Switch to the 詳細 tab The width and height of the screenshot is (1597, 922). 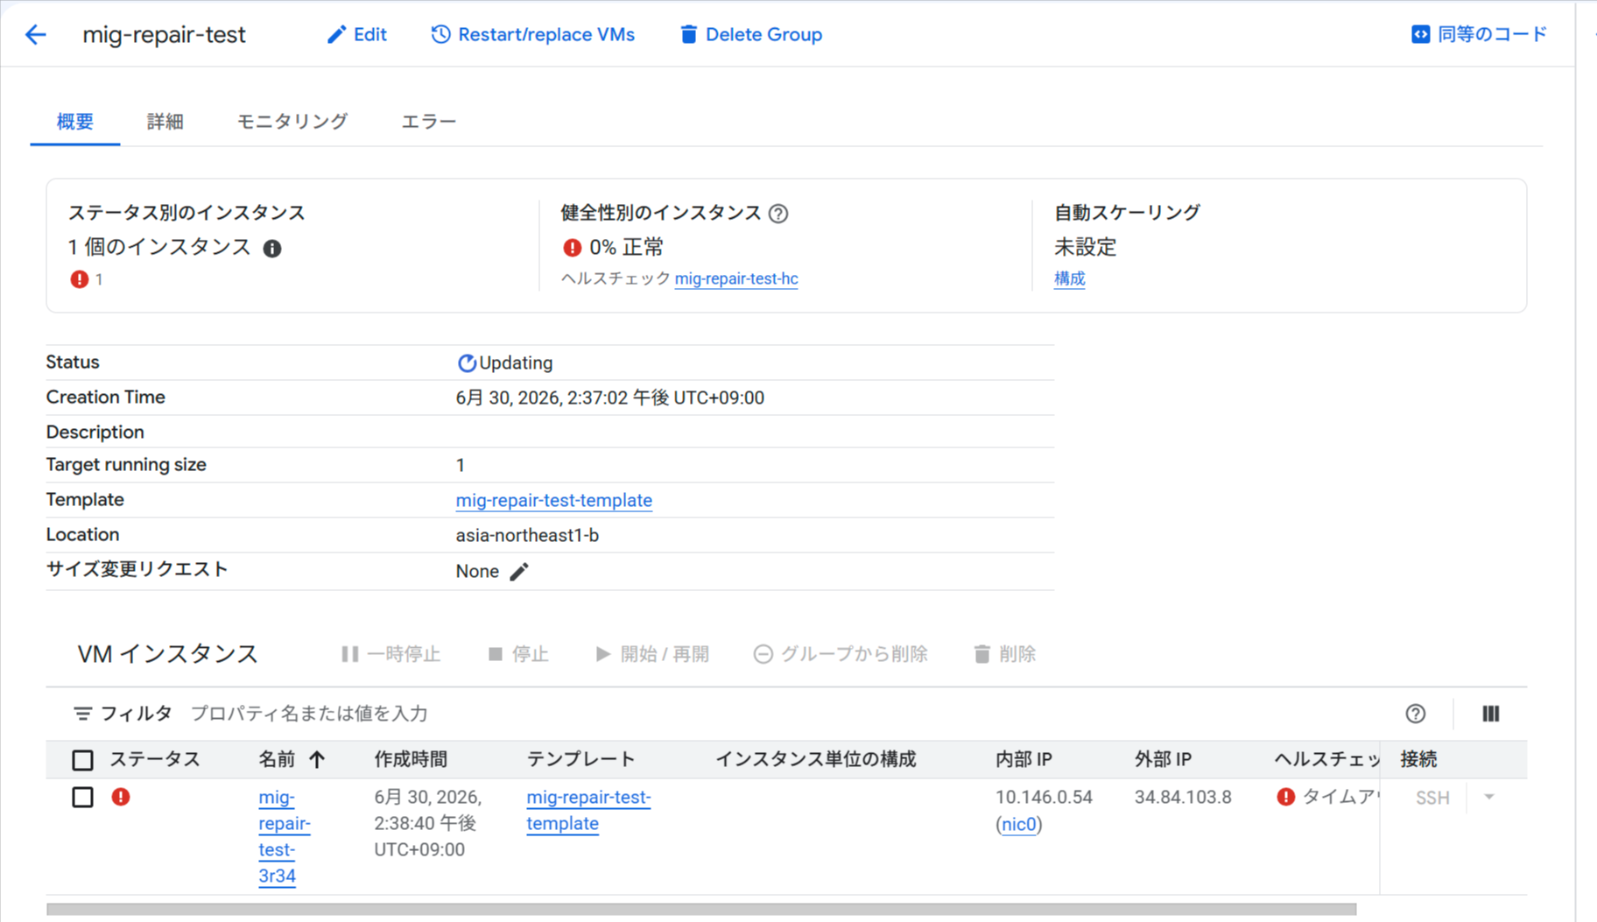[x=165, y=122]
